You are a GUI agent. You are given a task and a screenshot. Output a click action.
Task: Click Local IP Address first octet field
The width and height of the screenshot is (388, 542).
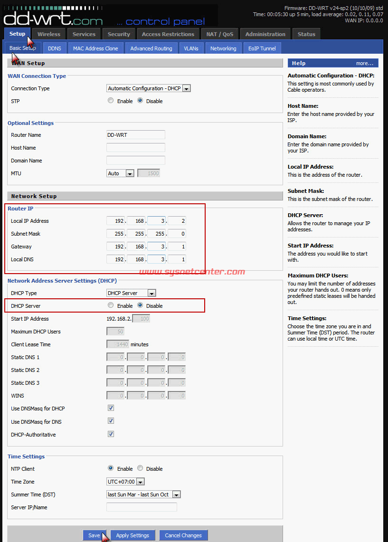click(115, 221)
